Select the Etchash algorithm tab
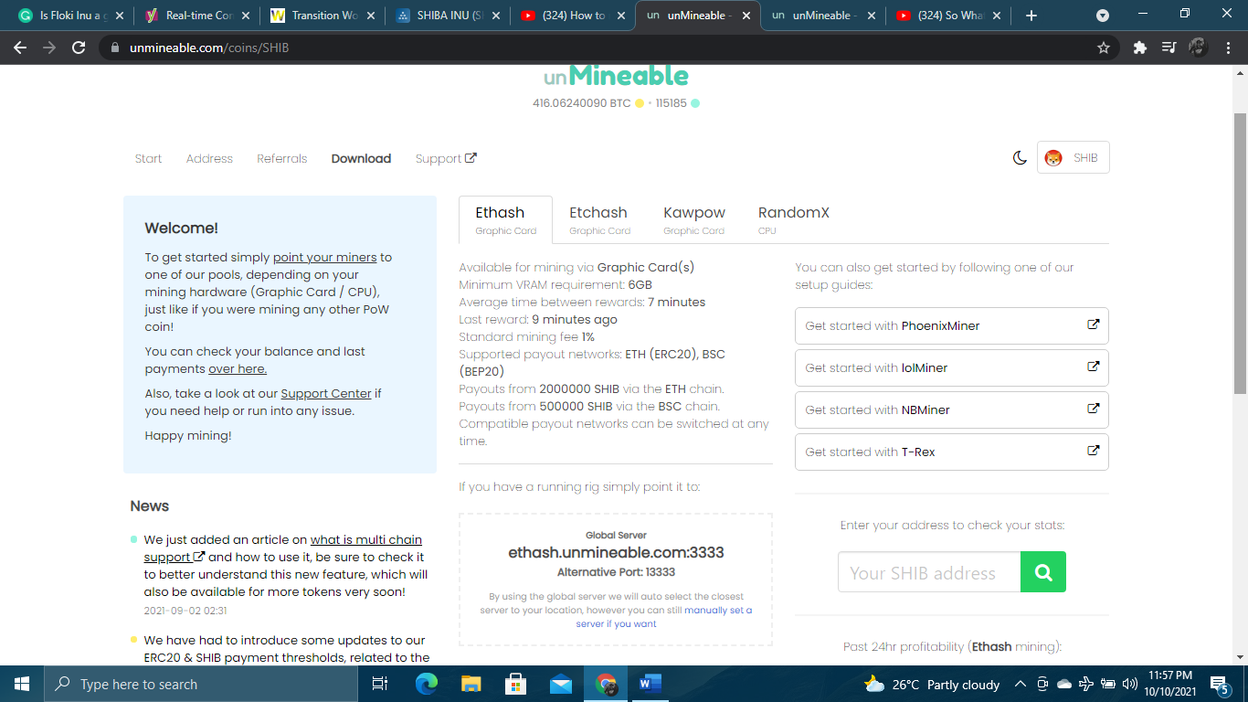This screenshot has height=702, width=1248. [x=599, y=219]
